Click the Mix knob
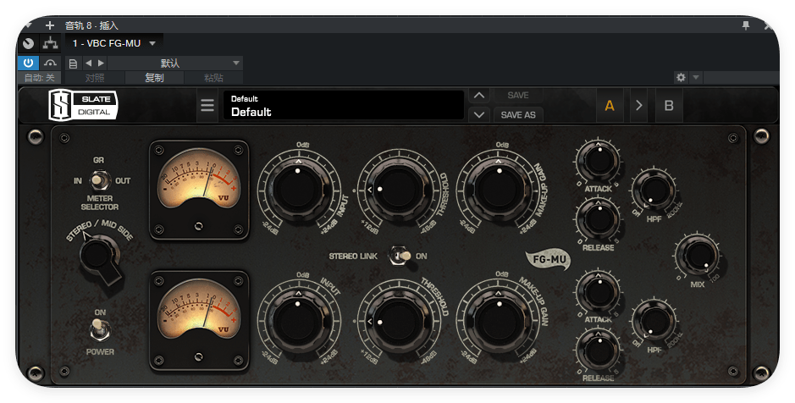The height and width of the screenshot is (403, 795). [698, 256]
